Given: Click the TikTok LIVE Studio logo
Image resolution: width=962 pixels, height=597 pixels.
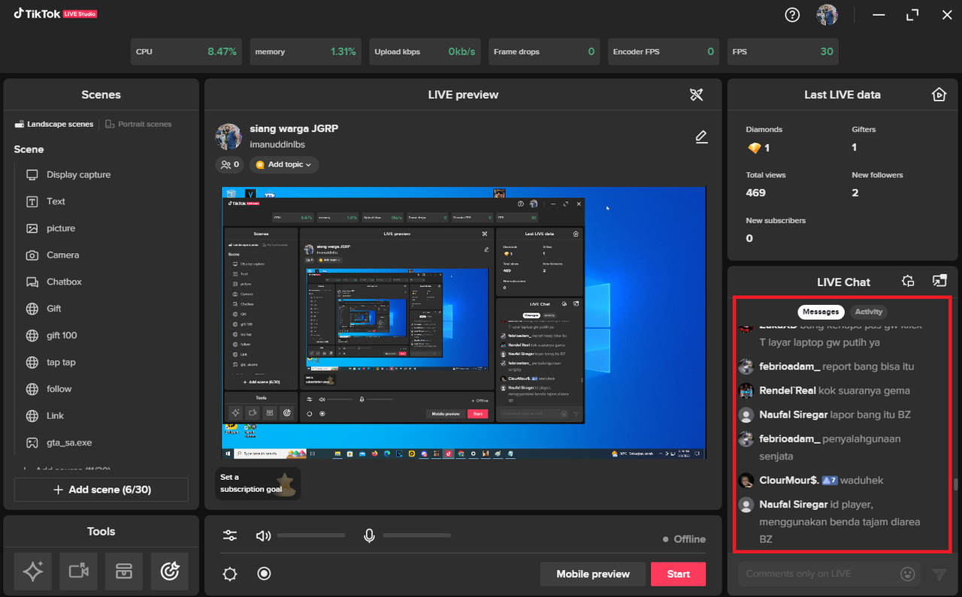Looking at the screenshot, I should point(56,14).
